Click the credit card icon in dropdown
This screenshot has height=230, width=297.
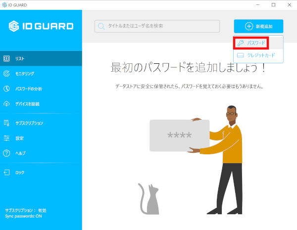[x=241, y=55]
